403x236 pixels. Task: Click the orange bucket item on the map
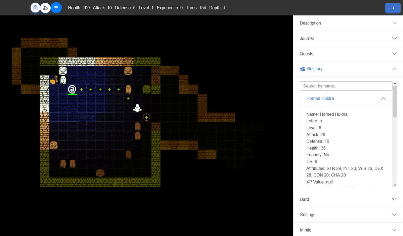point(53,80)
